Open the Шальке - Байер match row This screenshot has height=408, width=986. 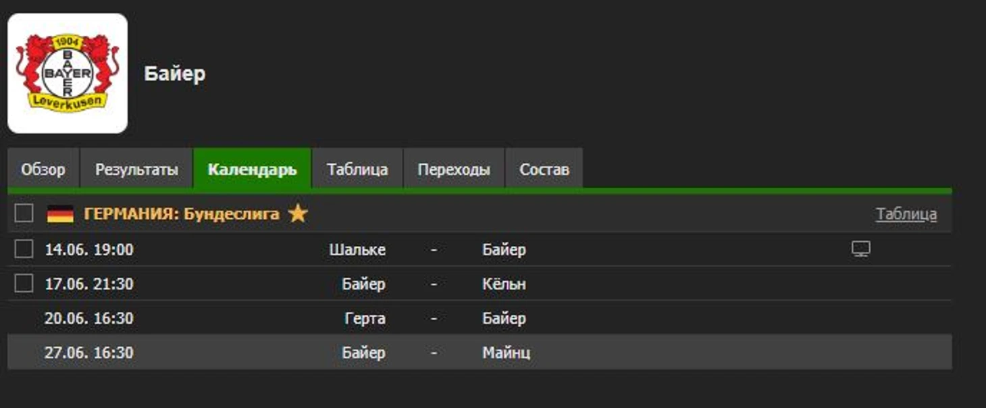(479, 249)
